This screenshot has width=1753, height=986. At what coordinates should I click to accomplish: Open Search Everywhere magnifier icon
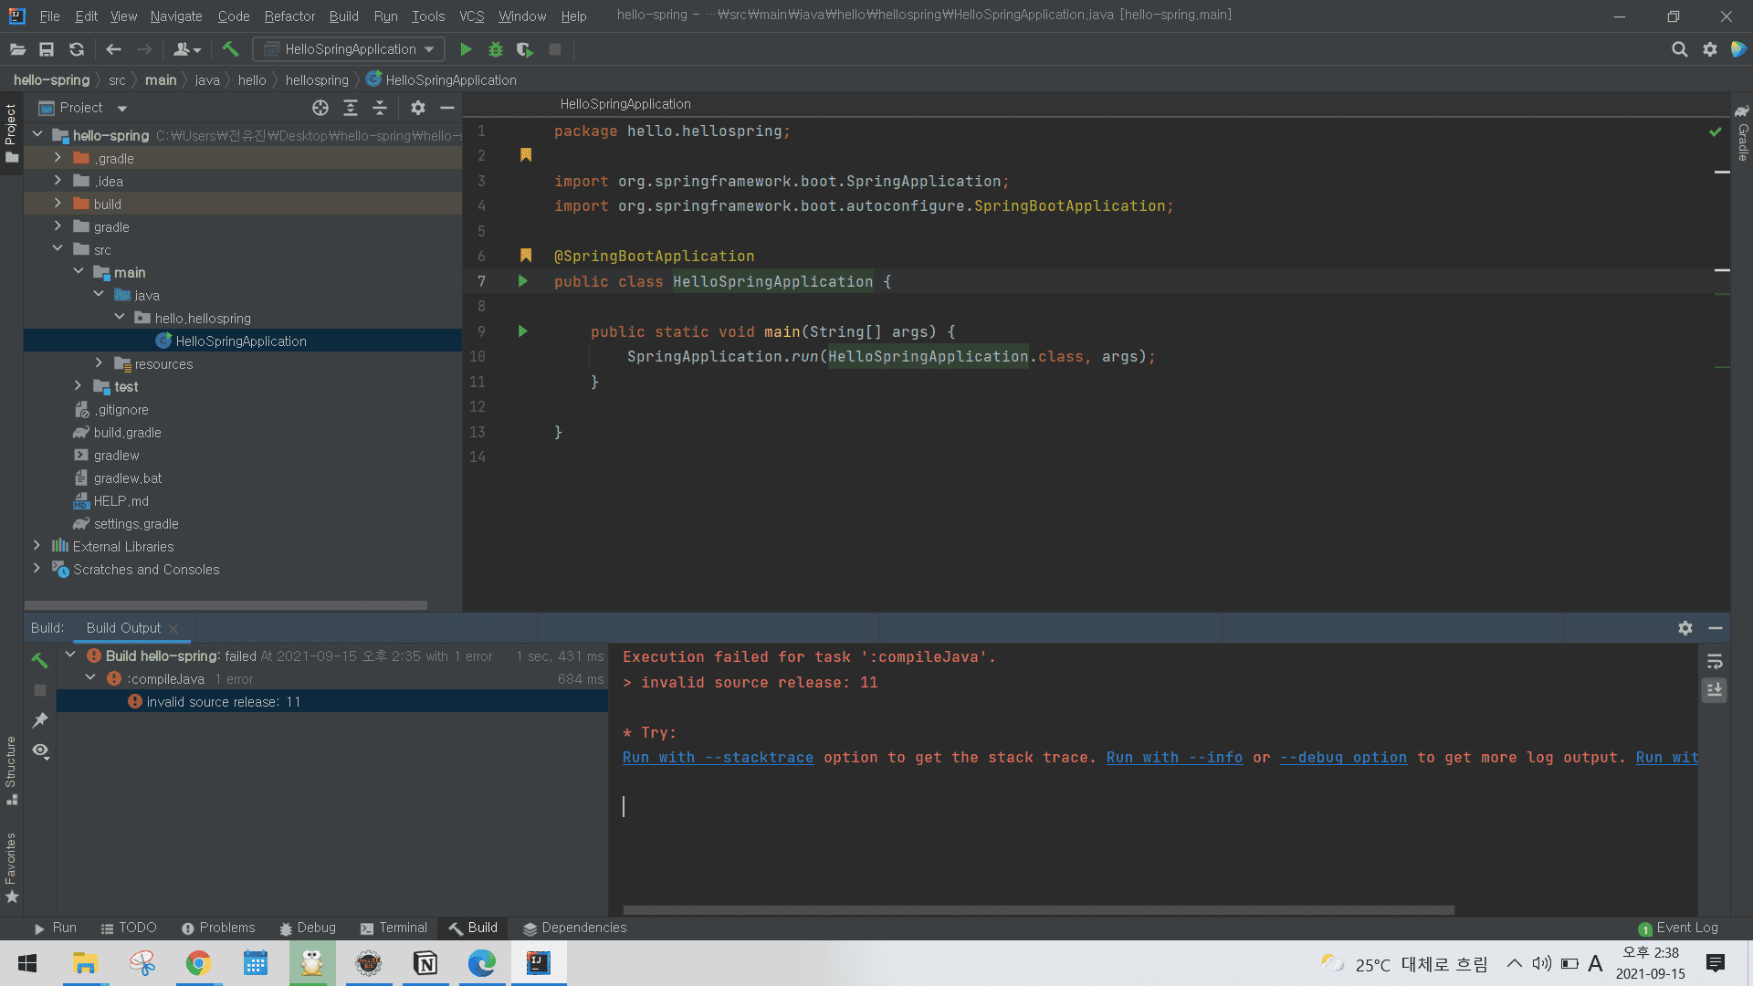[1679, 49]
